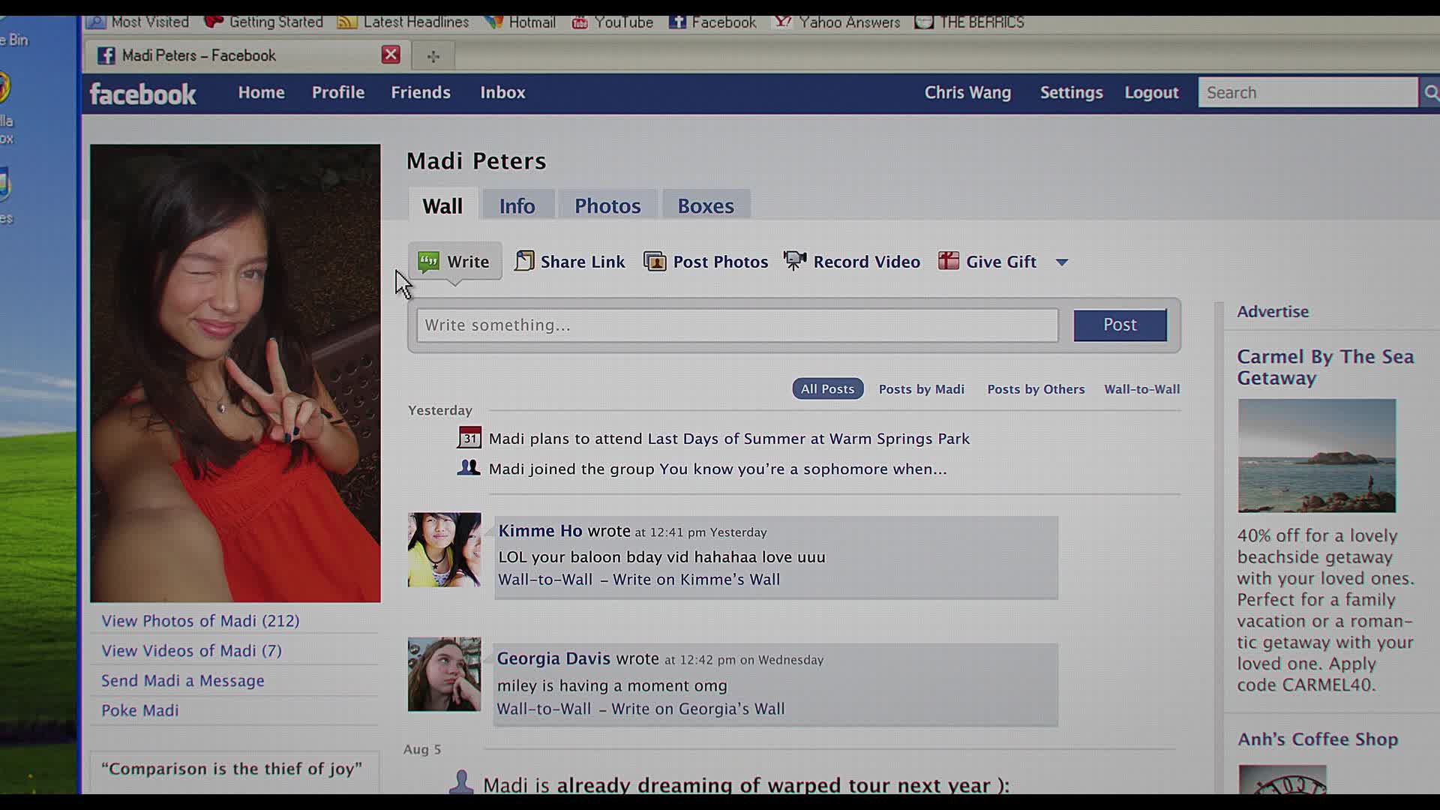Viewport: 1440px width, 810px height.
Task: Click the YouTube bookmark icon
Action: (580, 23)
